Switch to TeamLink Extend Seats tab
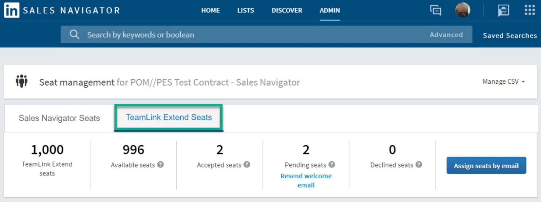The height and width of the screenshot is (202, 541). 169,117
